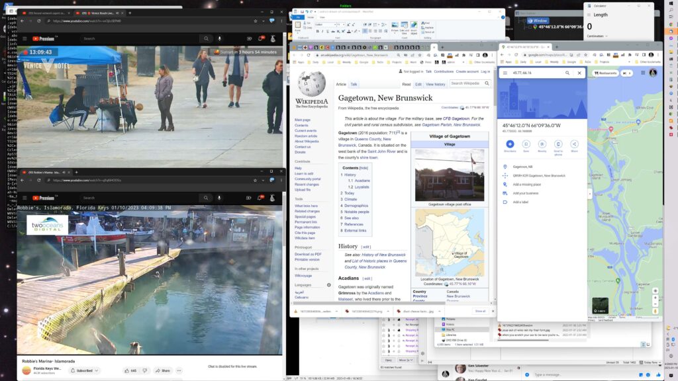Toggle Italic formatting in WordPad ribbon
678x381 pixels.
click(x=322, y=30)
